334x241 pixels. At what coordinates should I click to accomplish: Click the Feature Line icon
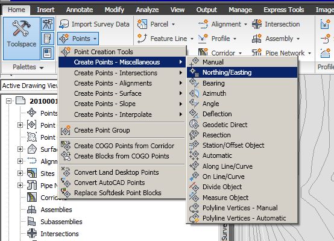click(142, 39)
